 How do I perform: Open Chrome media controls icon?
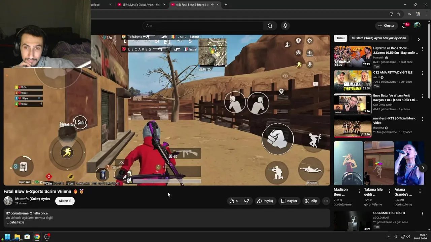coord(410,14)
